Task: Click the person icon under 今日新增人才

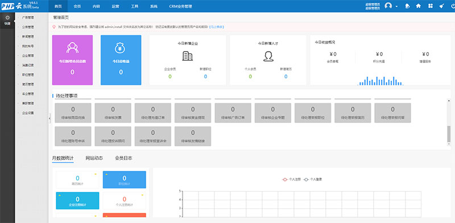Action: pyautogui.click(x=268, y=56)
